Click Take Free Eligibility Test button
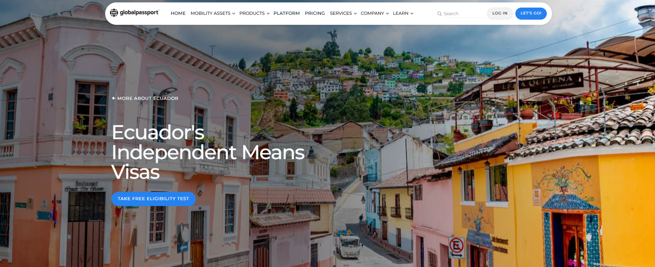 [153, 199]
